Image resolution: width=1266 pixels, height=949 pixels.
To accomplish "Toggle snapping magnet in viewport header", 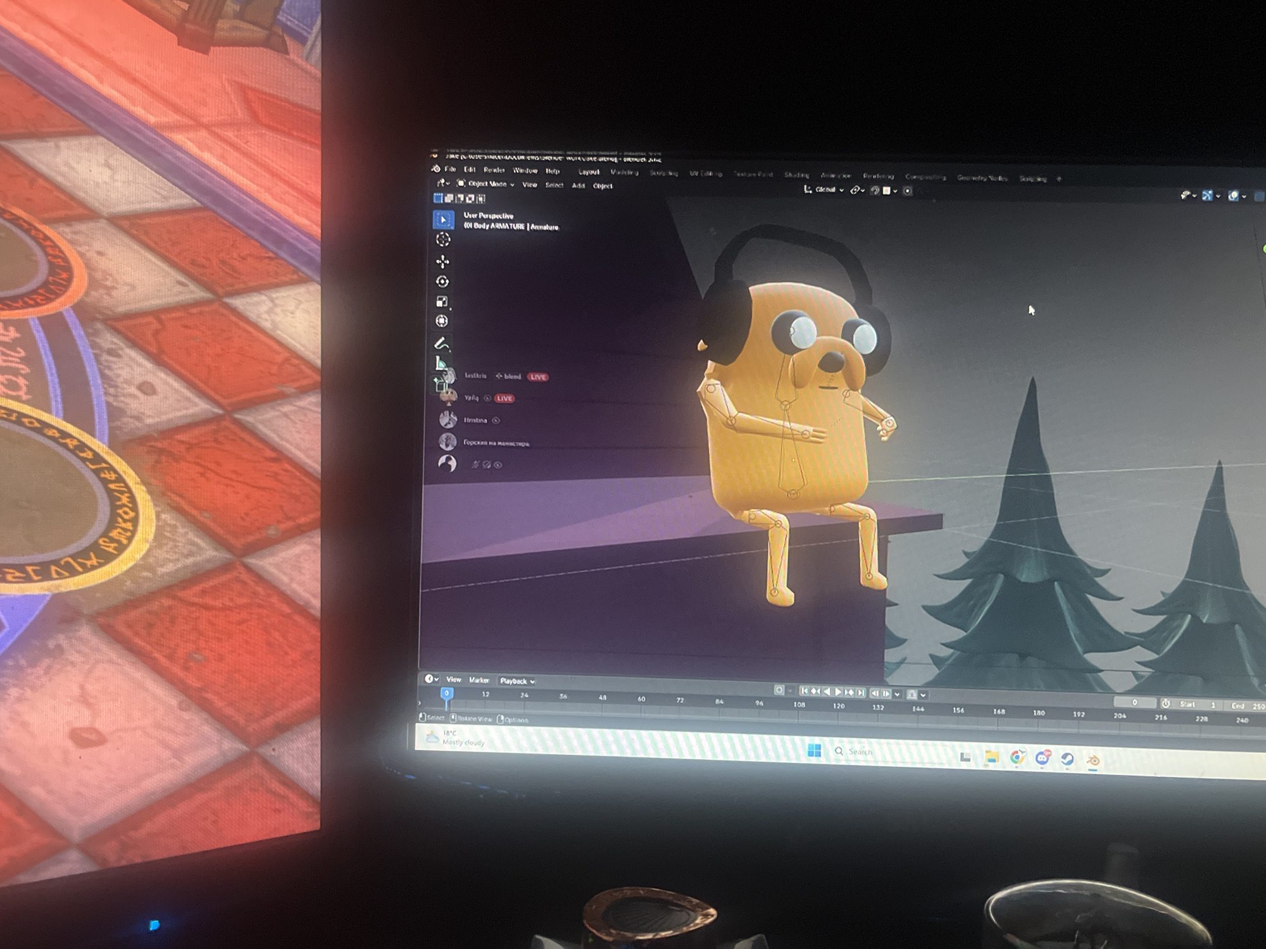I will tap(875, 190).
